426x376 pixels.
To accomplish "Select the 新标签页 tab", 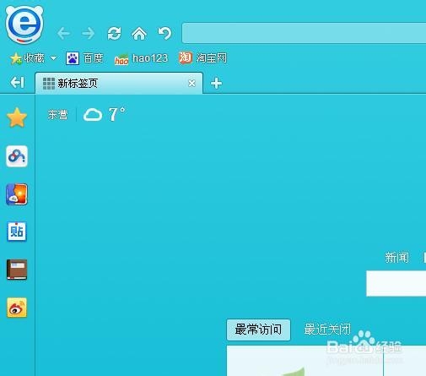I will tap(119, 84).
